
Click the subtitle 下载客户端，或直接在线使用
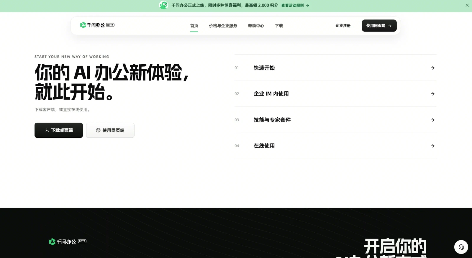coord(62,110)
